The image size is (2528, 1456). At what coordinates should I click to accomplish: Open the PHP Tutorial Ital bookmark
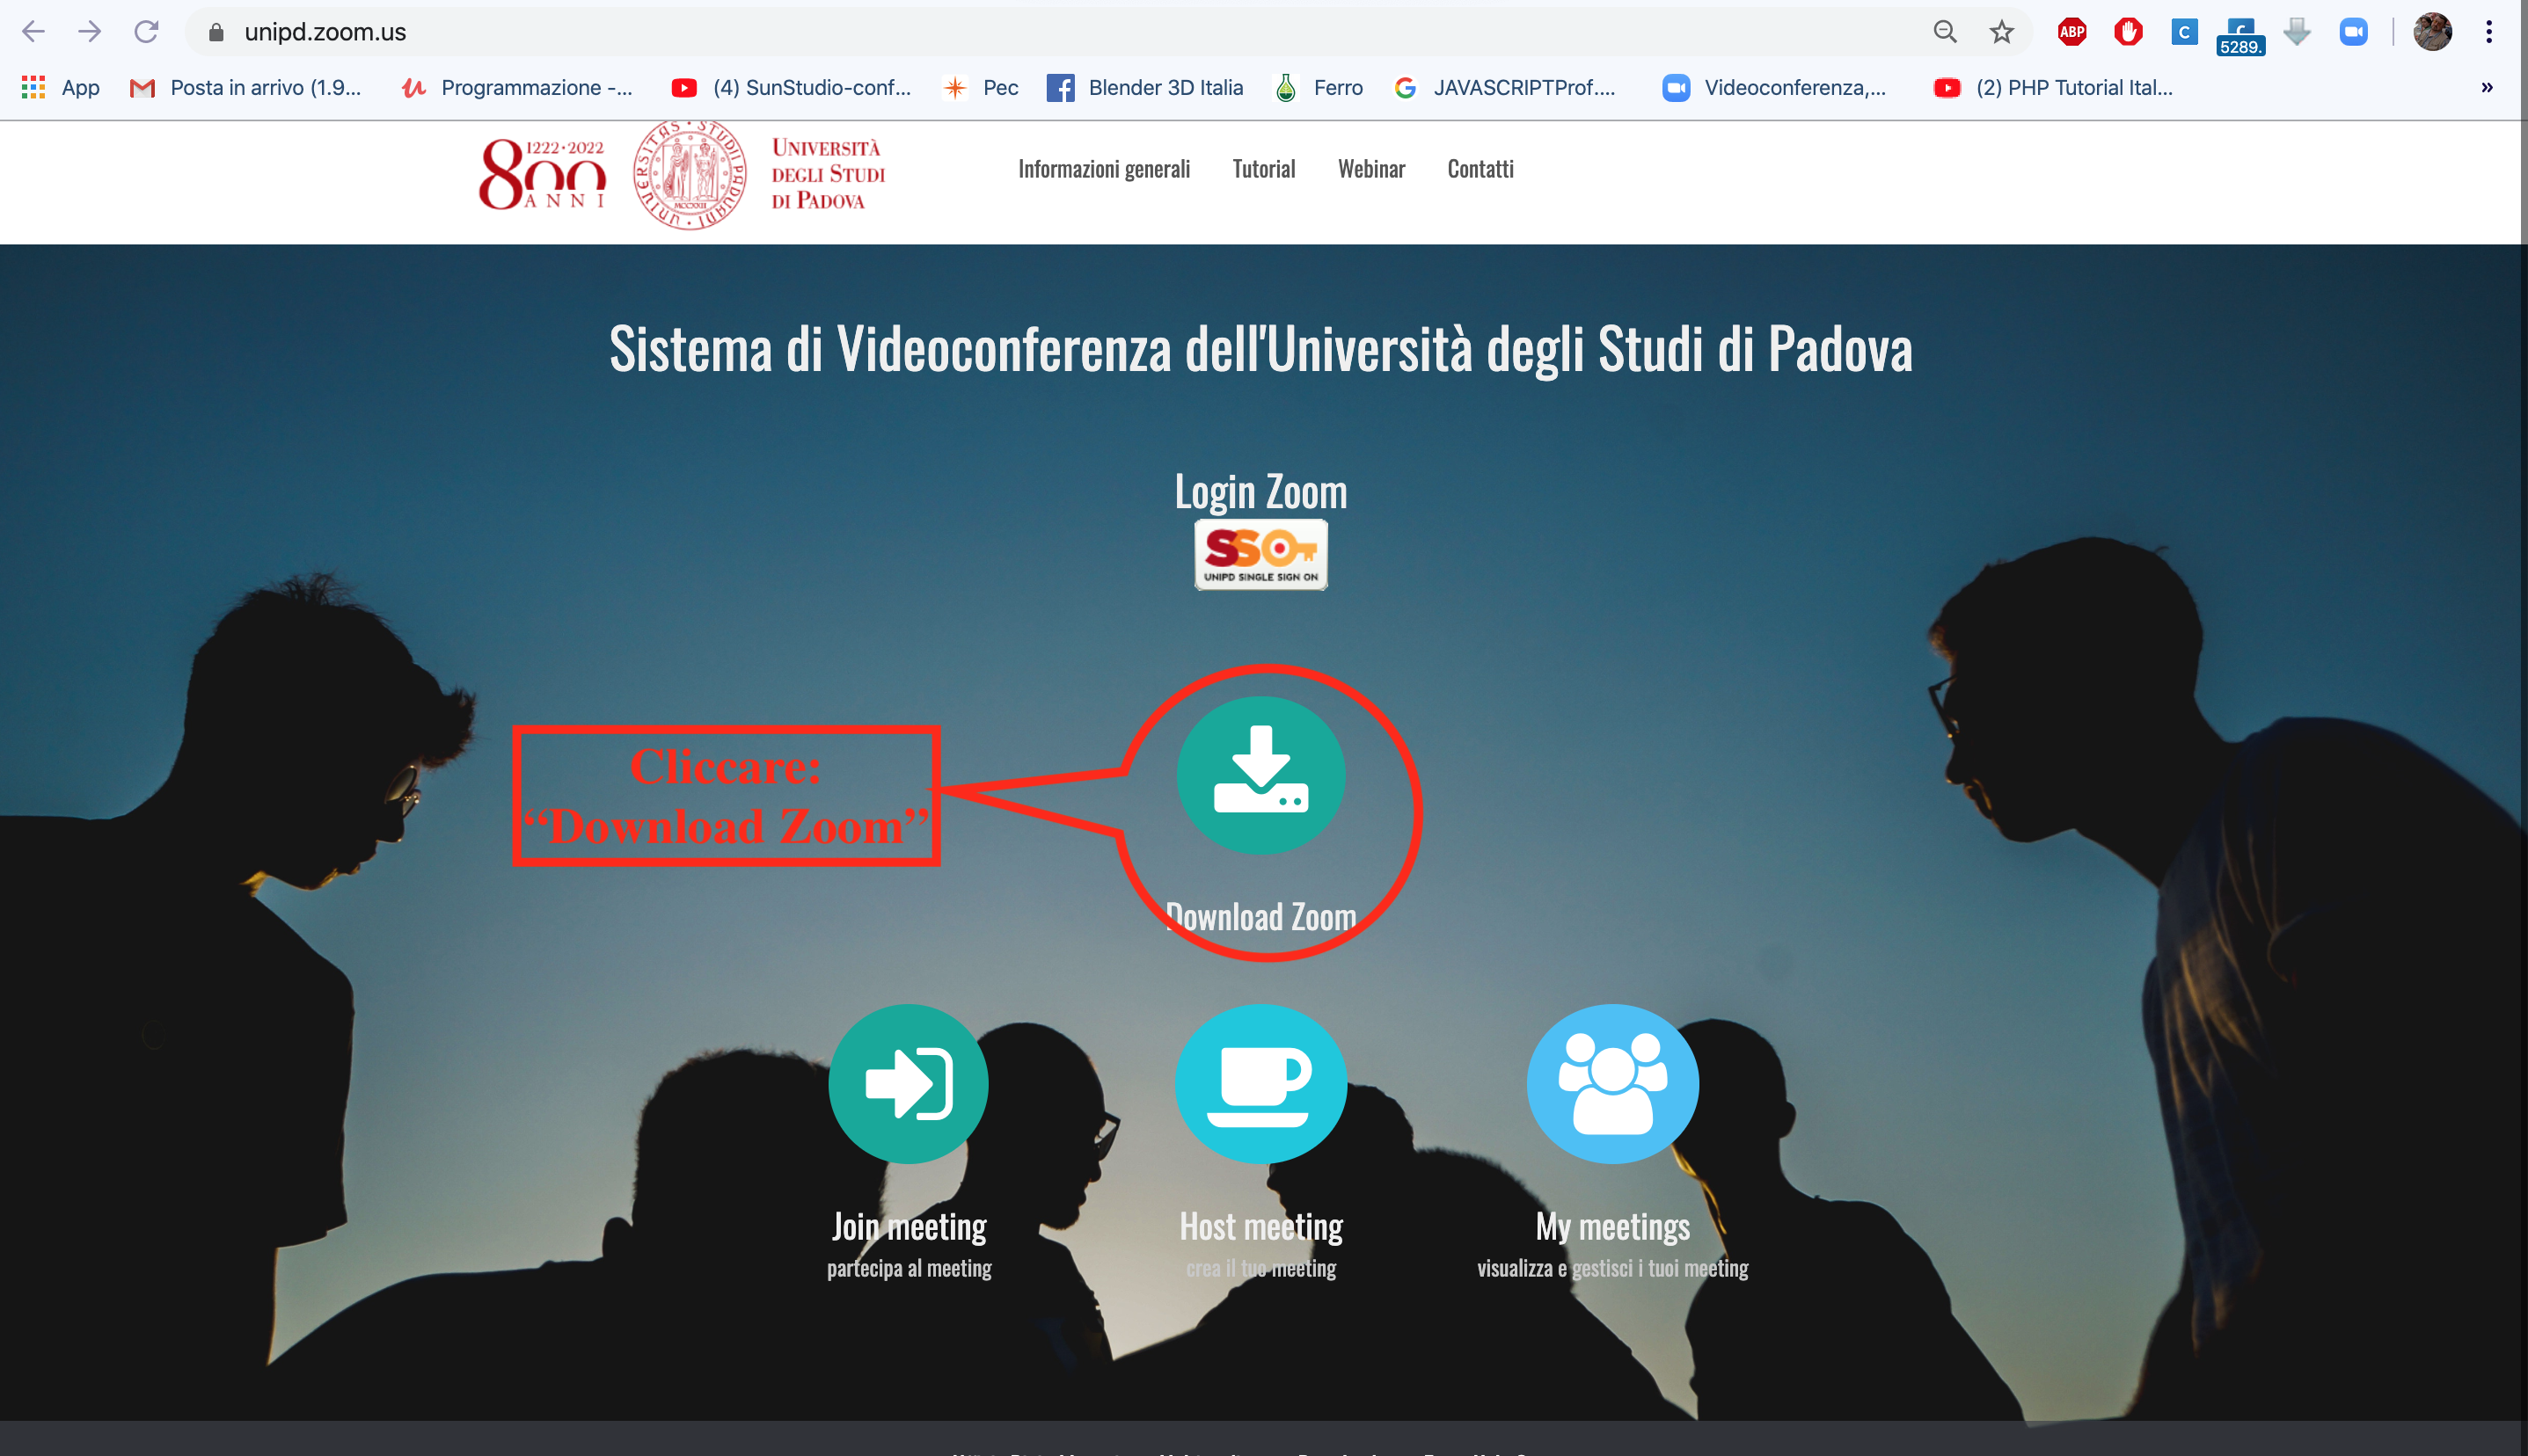[2054, 88]
